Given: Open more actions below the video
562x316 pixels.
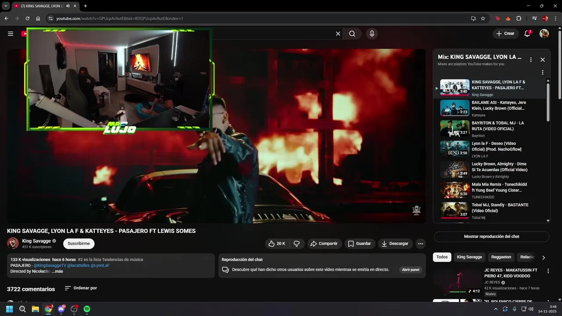Looking at the screenshot, I should [421, 244].
